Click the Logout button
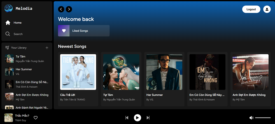275x124 pixels. [x=251, y=9]
